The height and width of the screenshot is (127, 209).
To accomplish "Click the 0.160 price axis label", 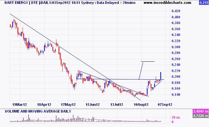I will [176, 88].
